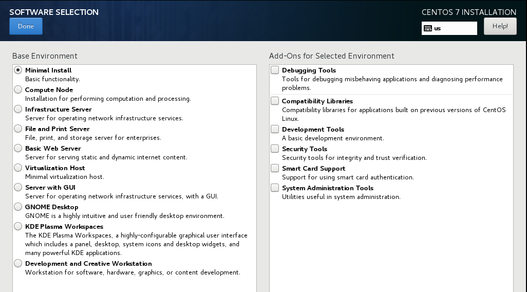Click 'A basic development environment.' text

point(333,138)
